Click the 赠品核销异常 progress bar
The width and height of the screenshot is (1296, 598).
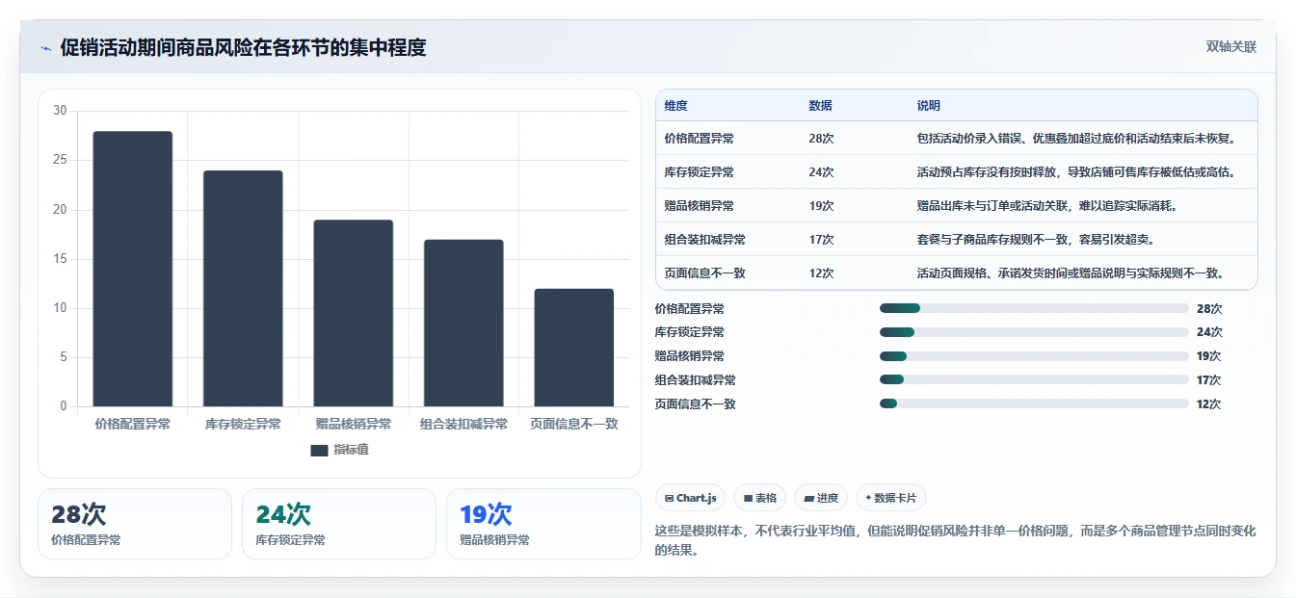tap(1034, 356)
